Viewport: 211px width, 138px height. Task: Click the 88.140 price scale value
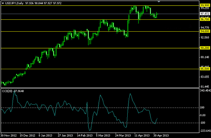[205, 57]
